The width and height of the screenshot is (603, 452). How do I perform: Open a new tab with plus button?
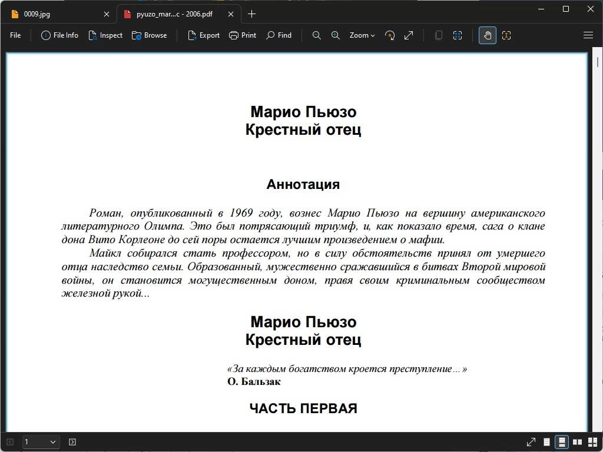(x=251, y=14)
